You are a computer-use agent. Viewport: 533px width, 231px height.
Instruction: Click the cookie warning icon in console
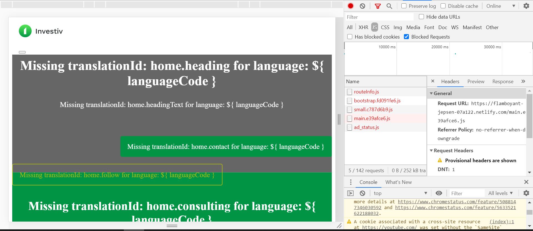(349, 222)
